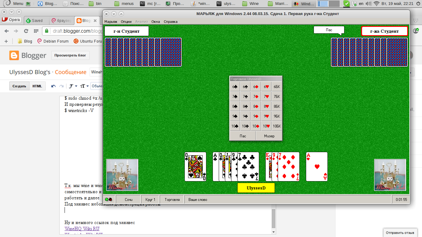Click the UlyssesD player name plate
The image size is (422, 237).
point(256,188)
